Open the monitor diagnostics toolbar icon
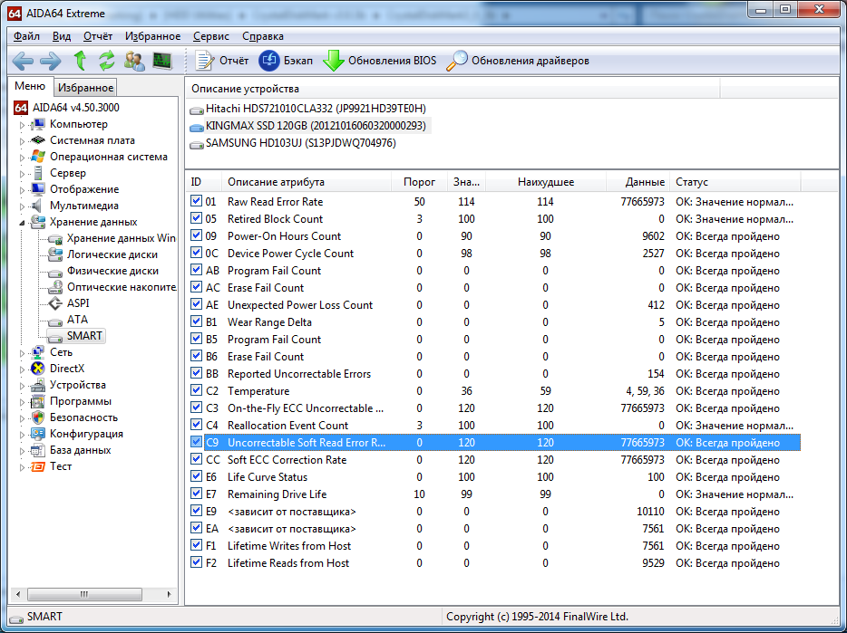The height and width of the screenshot is (633, 847). (162, 61)
